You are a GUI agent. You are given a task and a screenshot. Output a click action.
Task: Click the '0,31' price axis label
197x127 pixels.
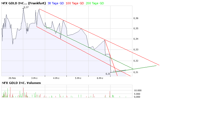136,72
